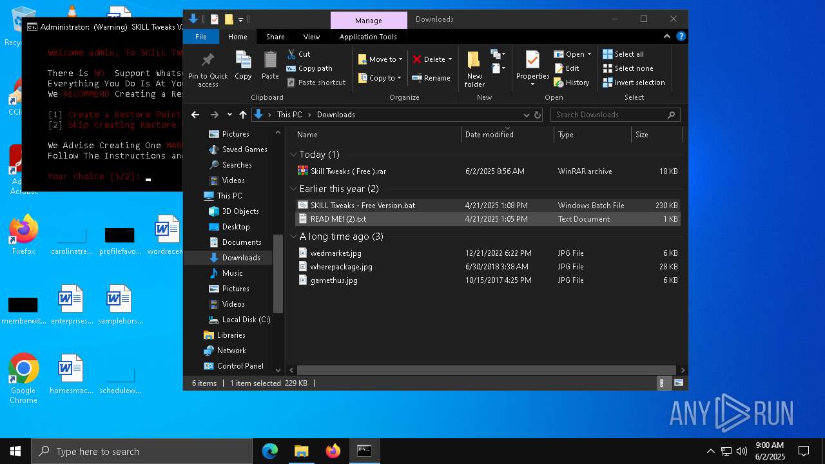Image resolution: width=825 pixels, height=464 pixels.
Task: Switch to large icons view
Action: pos(678,383)
